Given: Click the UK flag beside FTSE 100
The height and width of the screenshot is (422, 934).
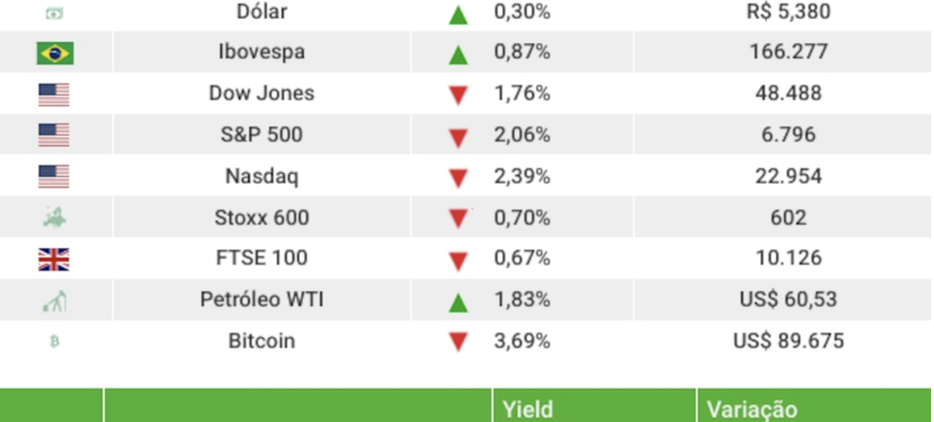Looking at the screenshot, I should (x=54, y=260).
